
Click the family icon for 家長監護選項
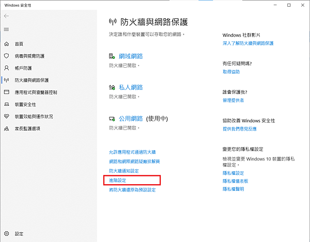(x=7, y=128)
